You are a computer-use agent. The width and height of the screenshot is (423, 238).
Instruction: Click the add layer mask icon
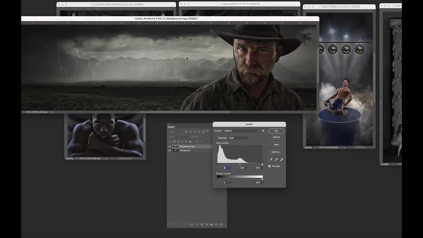tap(202, 225)
